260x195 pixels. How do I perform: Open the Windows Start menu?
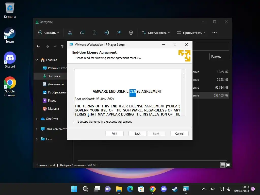74,189
